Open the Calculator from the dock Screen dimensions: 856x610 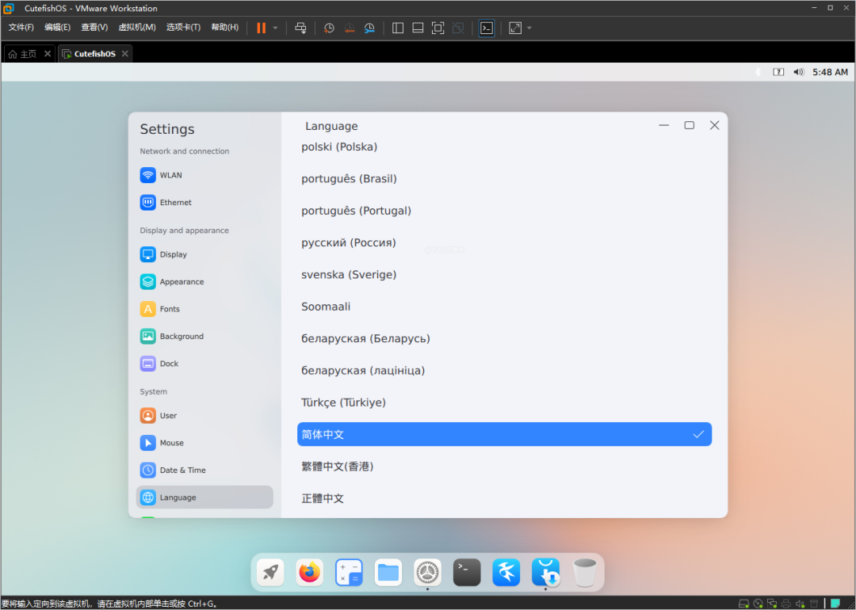coord(349,572)
